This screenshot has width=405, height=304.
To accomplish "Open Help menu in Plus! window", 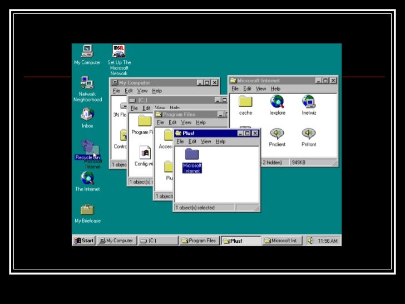I will pos(220,141).
